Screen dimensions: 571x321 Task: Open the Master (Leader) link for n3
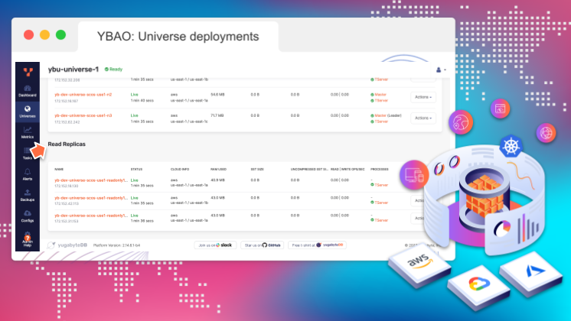tap(388, 115)
